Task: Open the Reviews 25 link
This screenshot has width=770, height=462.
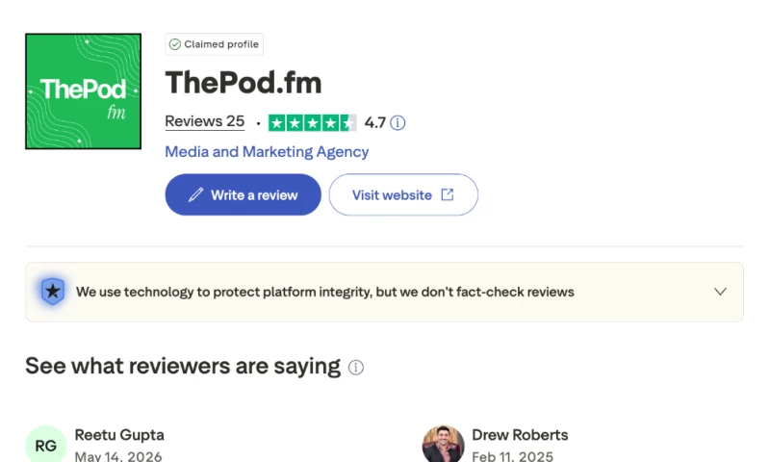Action: point(205,121)
